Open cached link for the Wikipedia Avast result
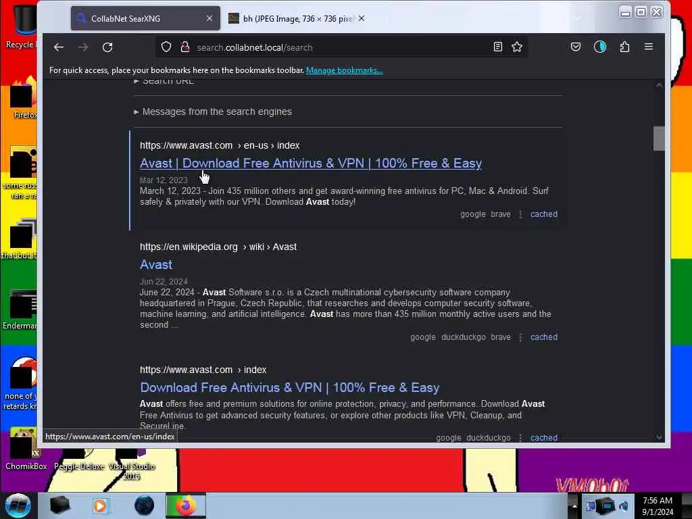 tap(544, 337)
